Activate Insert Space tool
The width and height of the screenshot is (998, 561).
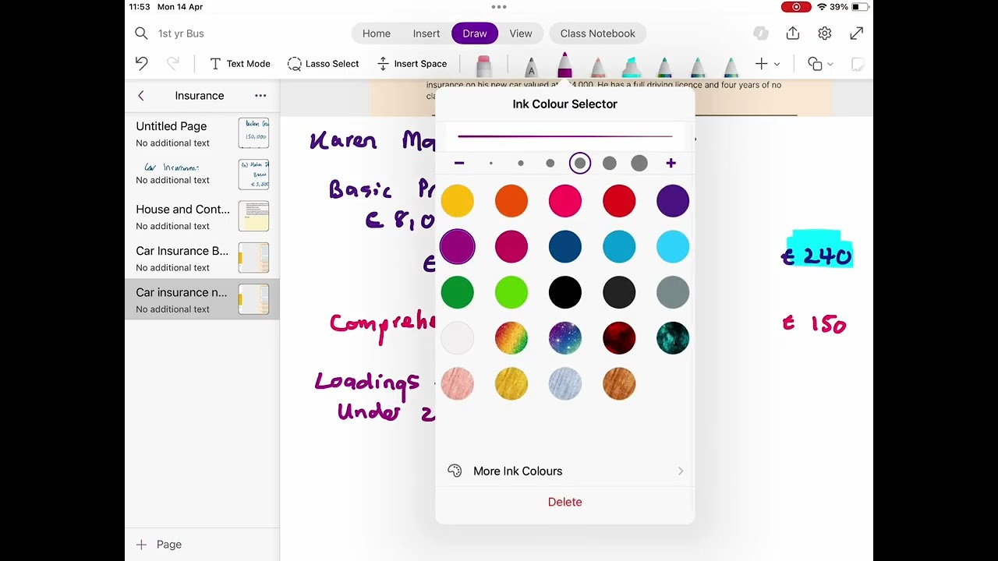[412, 64]
